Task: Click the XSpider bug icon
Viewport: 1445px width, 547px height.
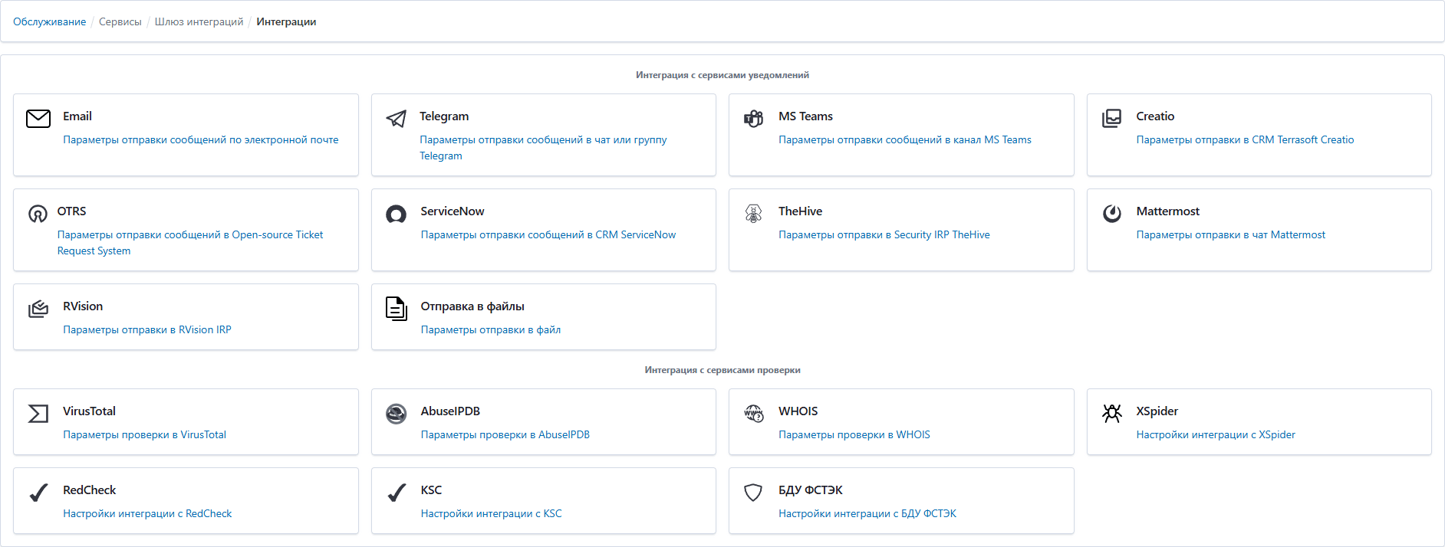Action: pyautogui.click(x=1111, y=414)
